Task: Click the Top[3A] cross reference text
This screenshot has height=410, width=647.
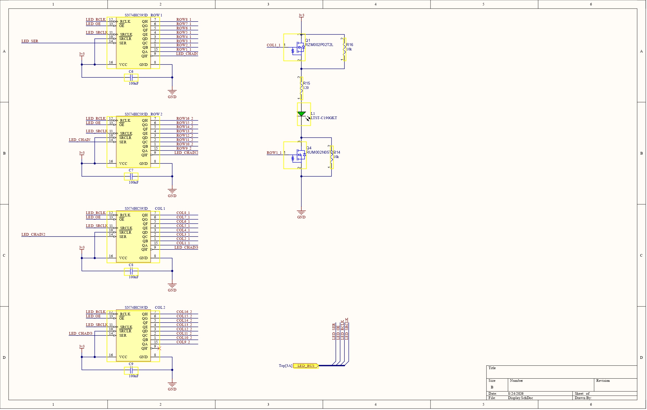Action: (x=285, y=366)
